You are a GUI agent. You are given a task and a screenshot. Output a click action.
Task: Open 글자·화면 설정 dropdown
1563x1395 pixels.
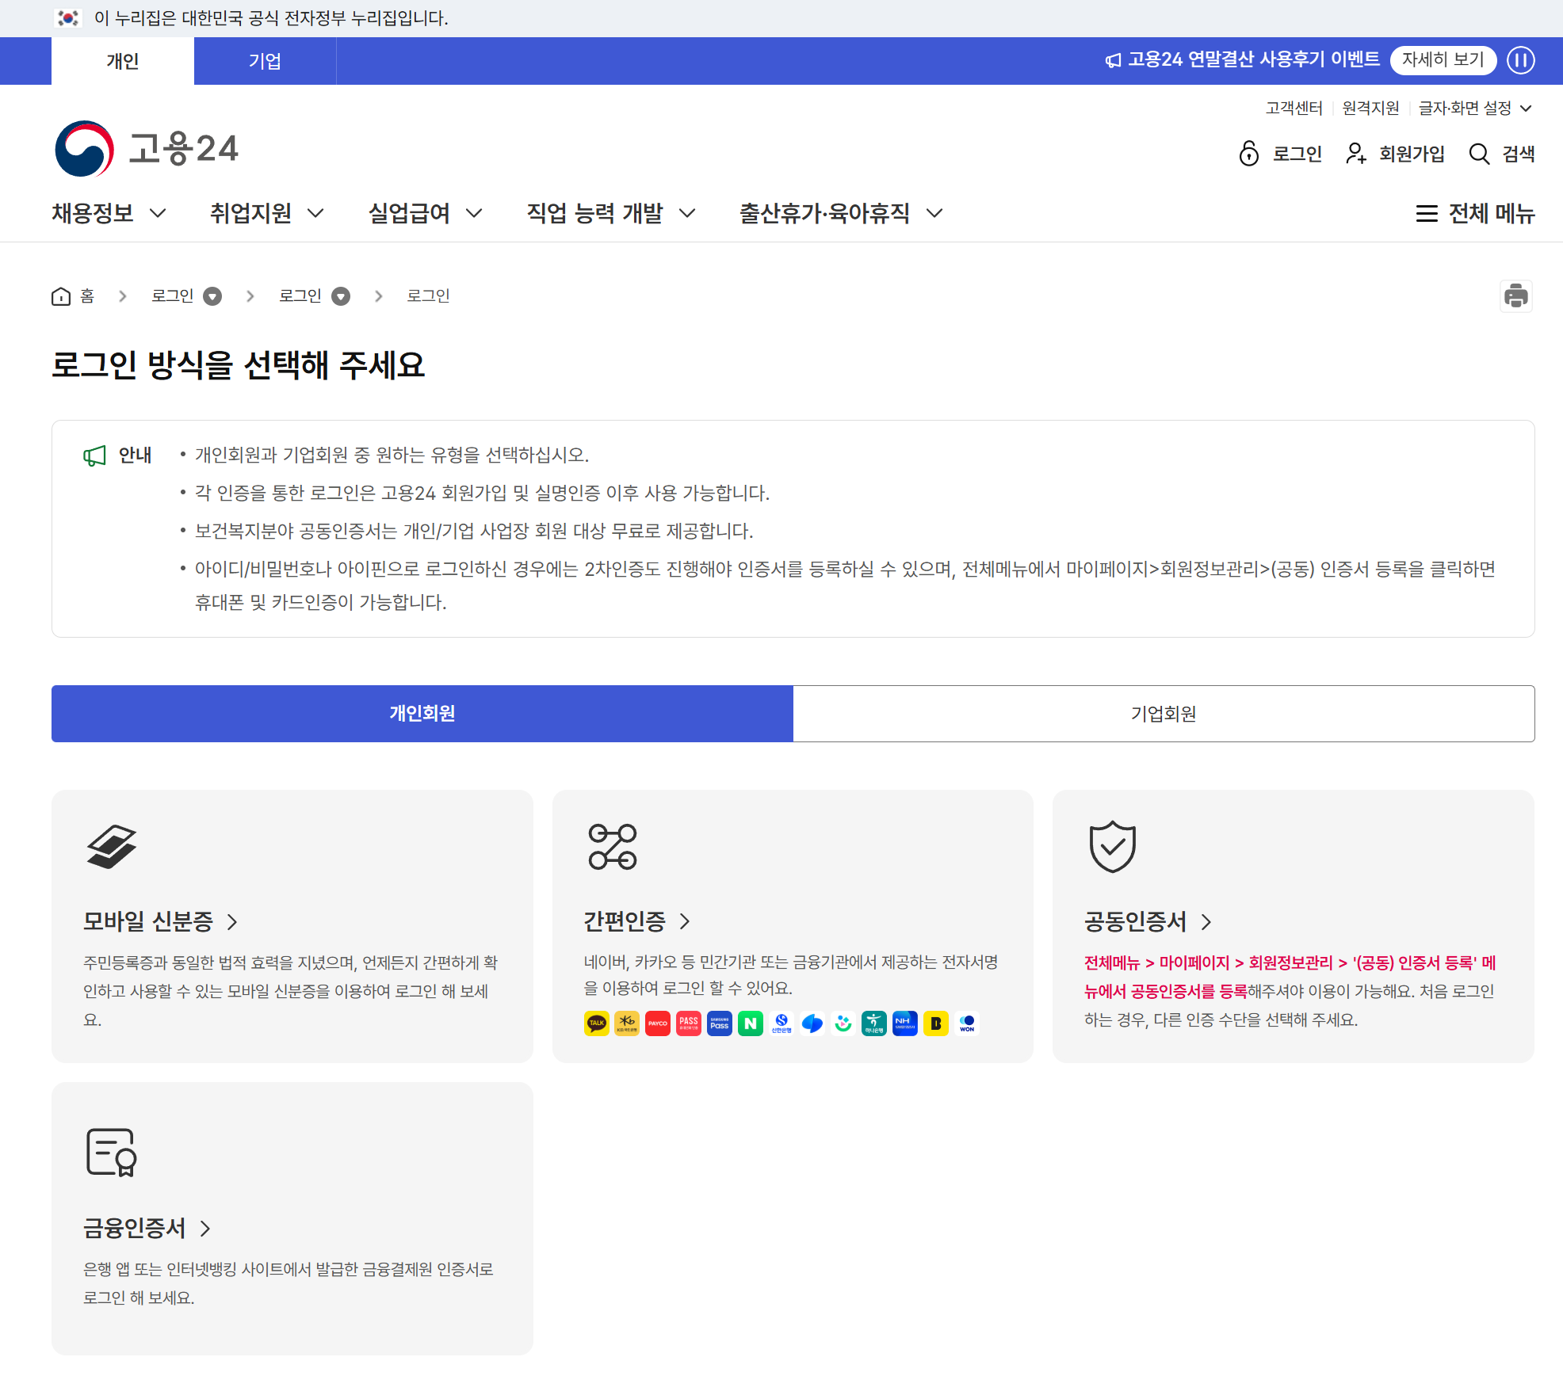click(x=1474, y=108)
